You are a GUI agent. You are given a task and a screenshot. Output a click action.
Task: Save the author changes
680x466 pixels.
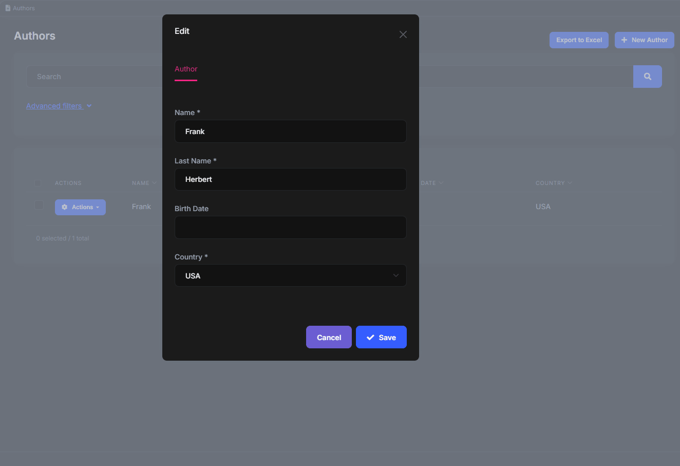coord(381,337)
